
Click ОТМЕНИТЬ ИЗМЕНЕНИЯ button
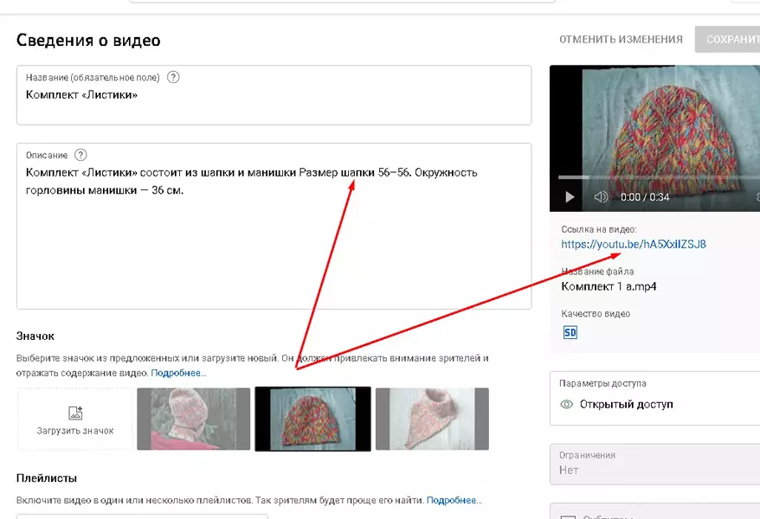pyautogui.click(x=621, y=39)
